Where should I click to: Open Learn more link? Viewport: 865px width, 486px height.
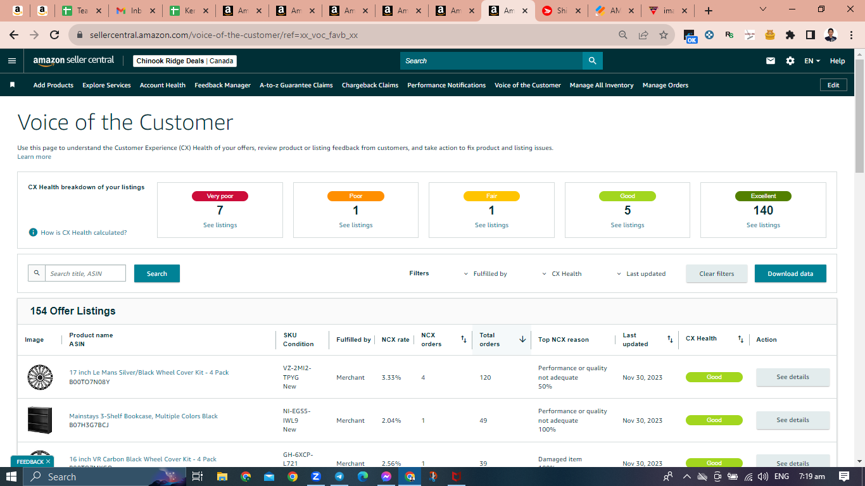[34, 156]
